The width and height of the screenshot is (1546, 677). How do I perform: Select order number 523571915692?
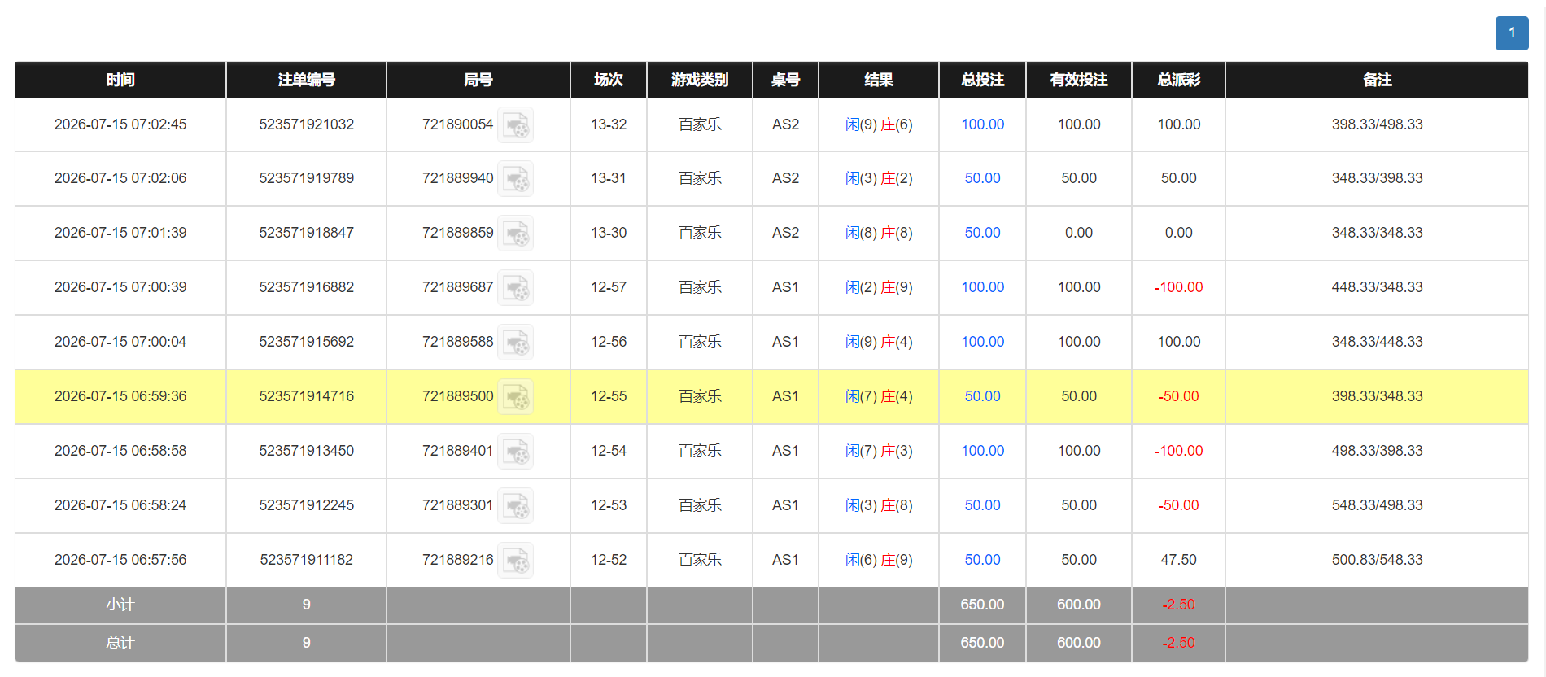click(x=307, y=342)
